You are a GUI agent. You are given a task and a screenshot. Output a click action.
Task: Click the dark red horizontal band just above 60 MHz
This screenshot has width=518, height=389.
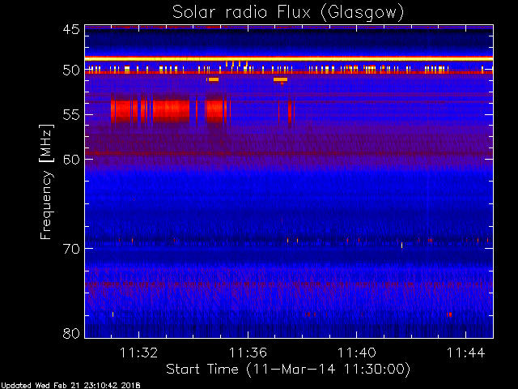tap(289, 153)
